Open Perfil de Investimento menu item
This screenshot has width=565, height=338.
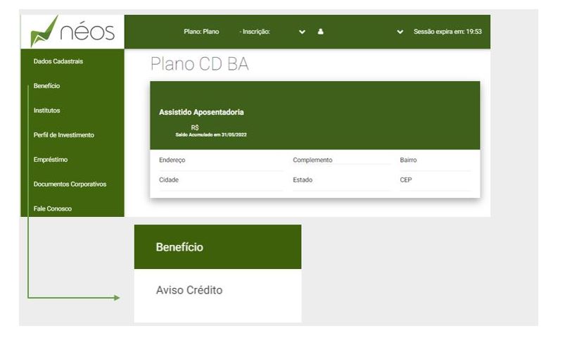64,134
